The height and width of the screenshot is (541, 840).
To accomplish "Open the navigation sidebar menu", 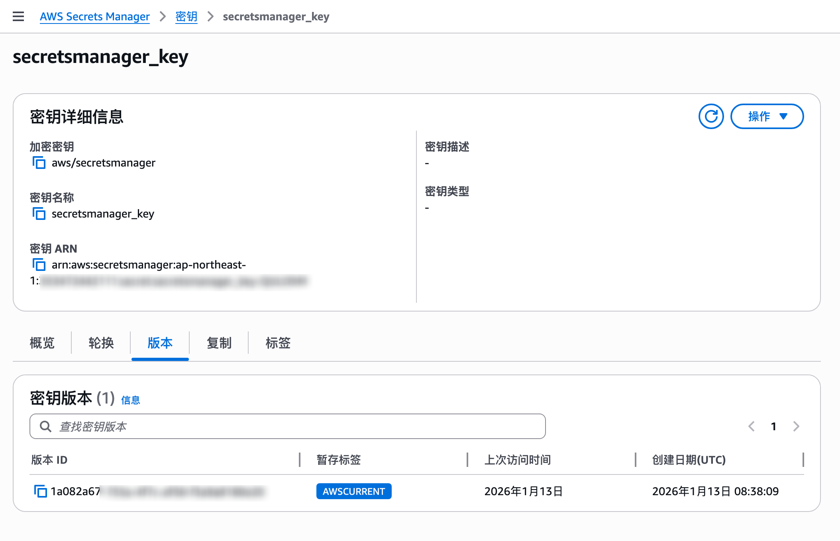I will [x=18, y=16].
